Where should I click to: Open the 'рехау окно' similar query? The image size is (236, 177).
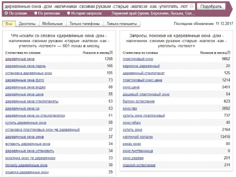(132, 144)
